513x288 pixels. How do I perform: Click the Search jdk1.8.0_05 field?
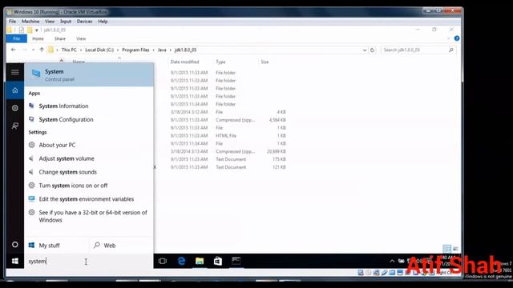click(x=418, y=50)
